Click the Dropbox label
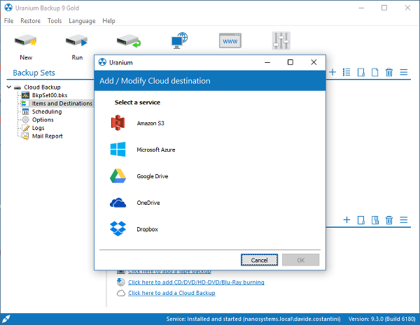Image resolution: width=420 pixels, height=325 pixels. [x=147, y=229]
